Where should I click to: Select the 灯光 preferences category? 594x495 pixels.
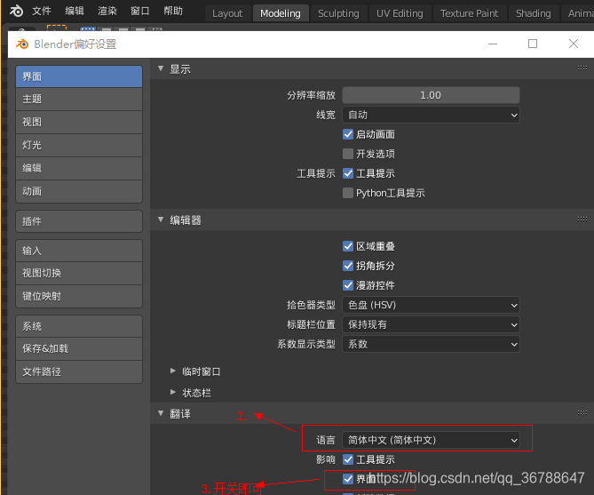pyautogui.click(x=79, y=145)
